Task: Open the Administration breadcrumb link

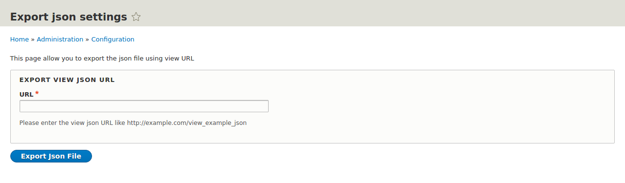Action: 60,40
